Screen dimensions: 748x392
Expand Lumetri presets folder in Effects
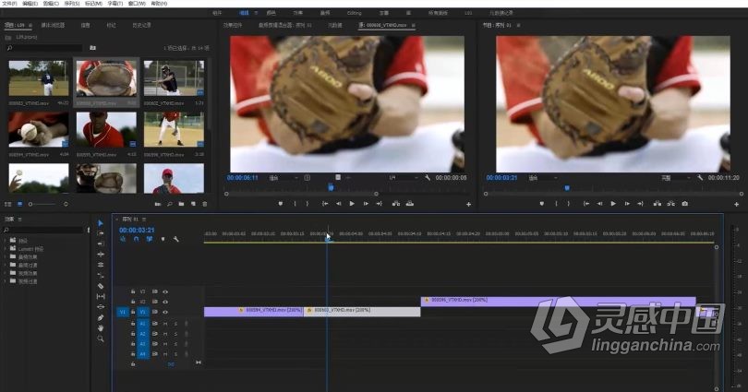(6, 249)
